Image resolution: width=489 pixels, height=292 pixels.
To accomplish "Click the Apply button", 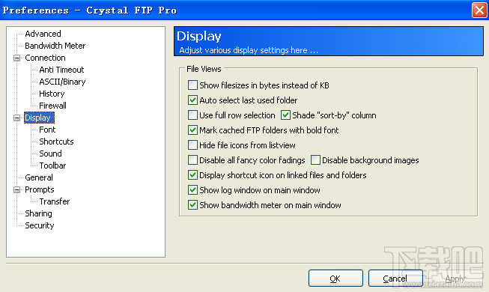I will [455, 279].
